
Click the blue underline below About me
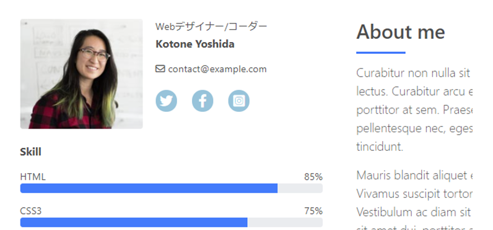381,53
